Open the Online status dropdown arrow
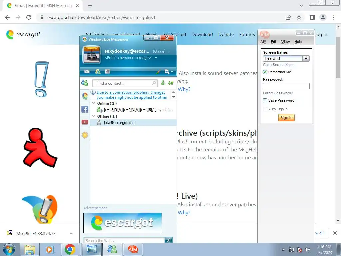This screenshot has width=341, height=256. [170, 51]
